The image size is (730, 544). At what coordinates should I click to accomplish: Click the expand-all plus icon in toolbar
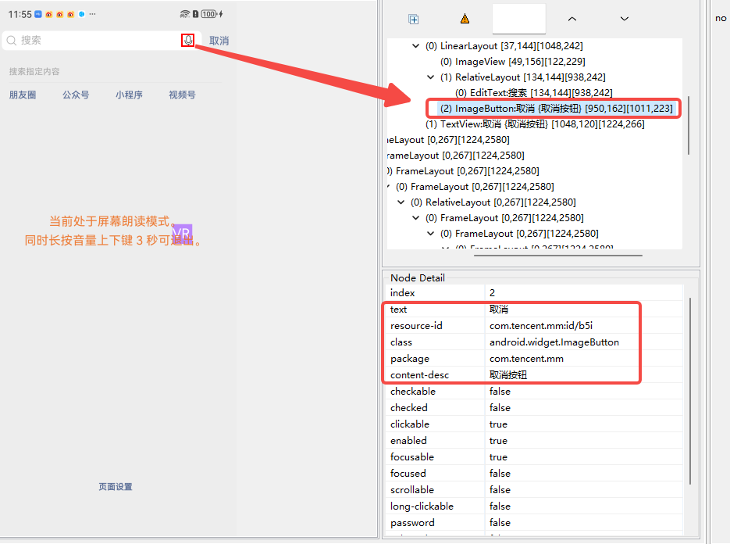pyautogui.click(x=414, y=19)
